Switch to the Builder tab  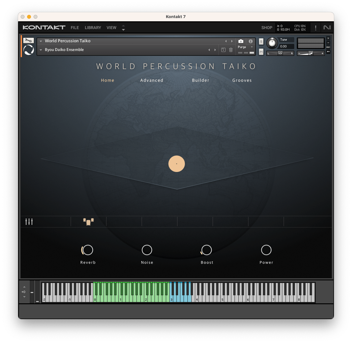200,80
